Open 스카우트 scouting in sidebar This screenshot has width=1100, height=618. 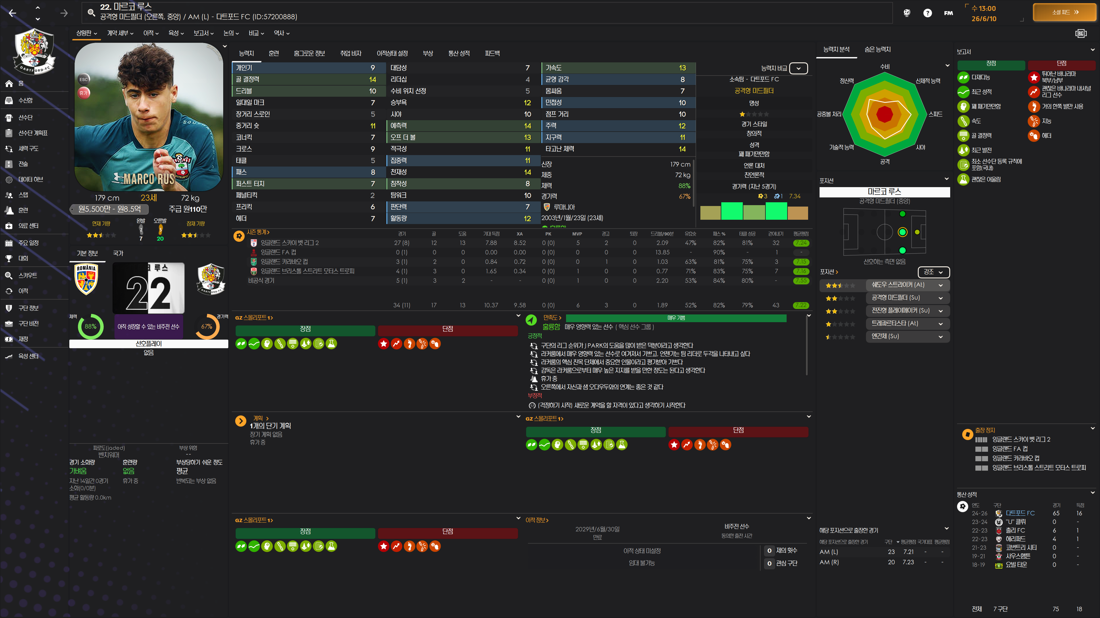pyautogui.click(x=27, y=276)
